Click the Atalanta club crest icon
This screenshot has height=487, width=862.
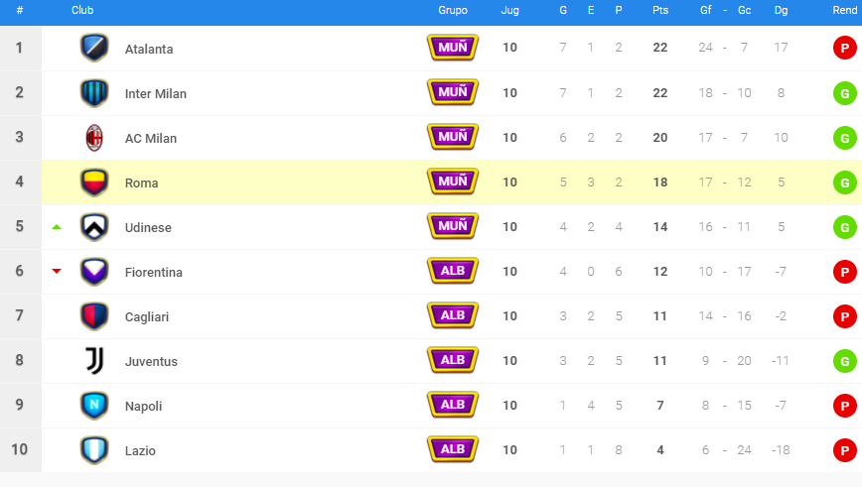[94, 49]
